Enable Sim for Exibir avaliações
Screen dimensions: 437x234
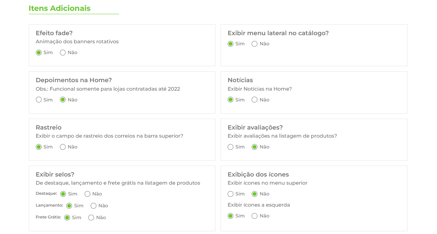pos(230,147)
